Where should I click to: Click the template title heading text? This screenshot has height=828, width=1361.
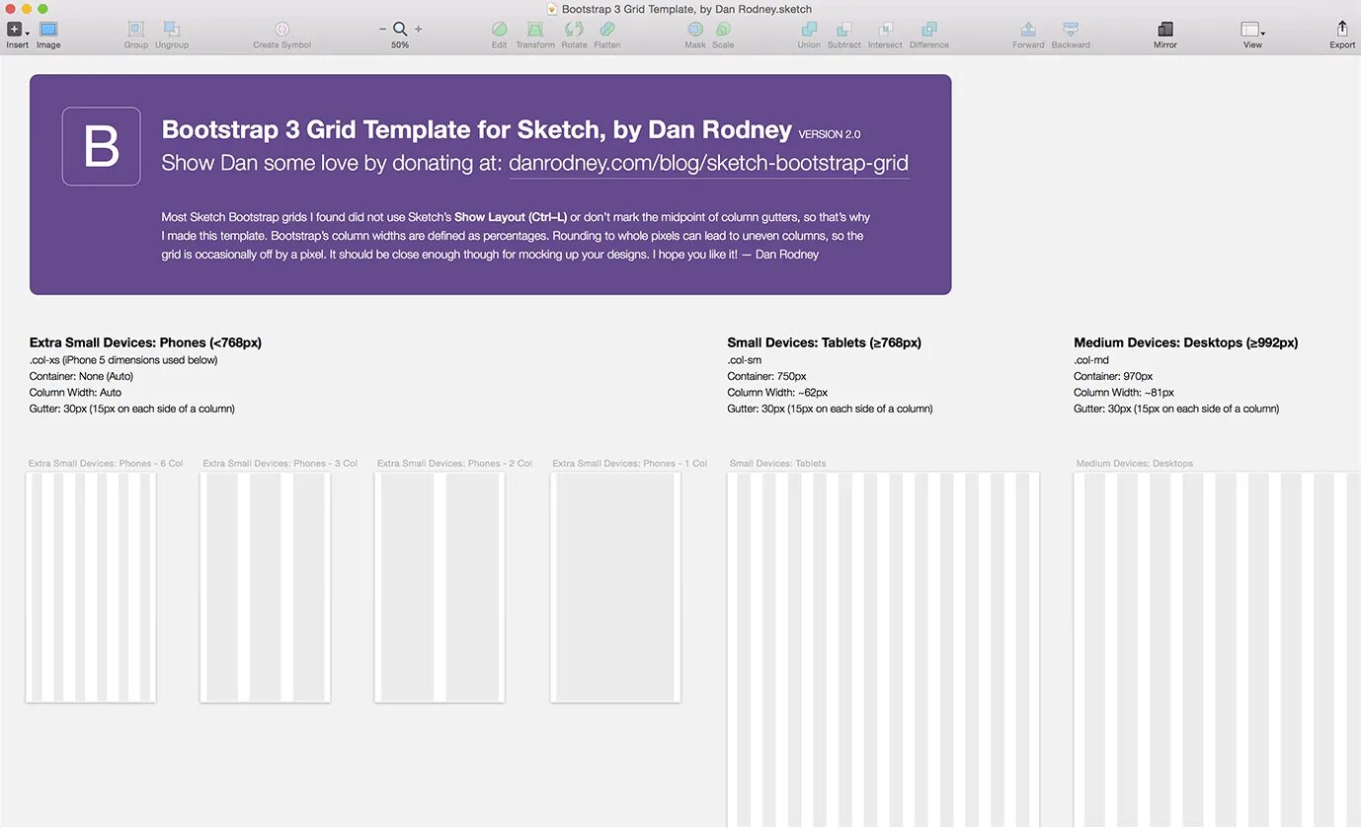(x=477, y=129)
